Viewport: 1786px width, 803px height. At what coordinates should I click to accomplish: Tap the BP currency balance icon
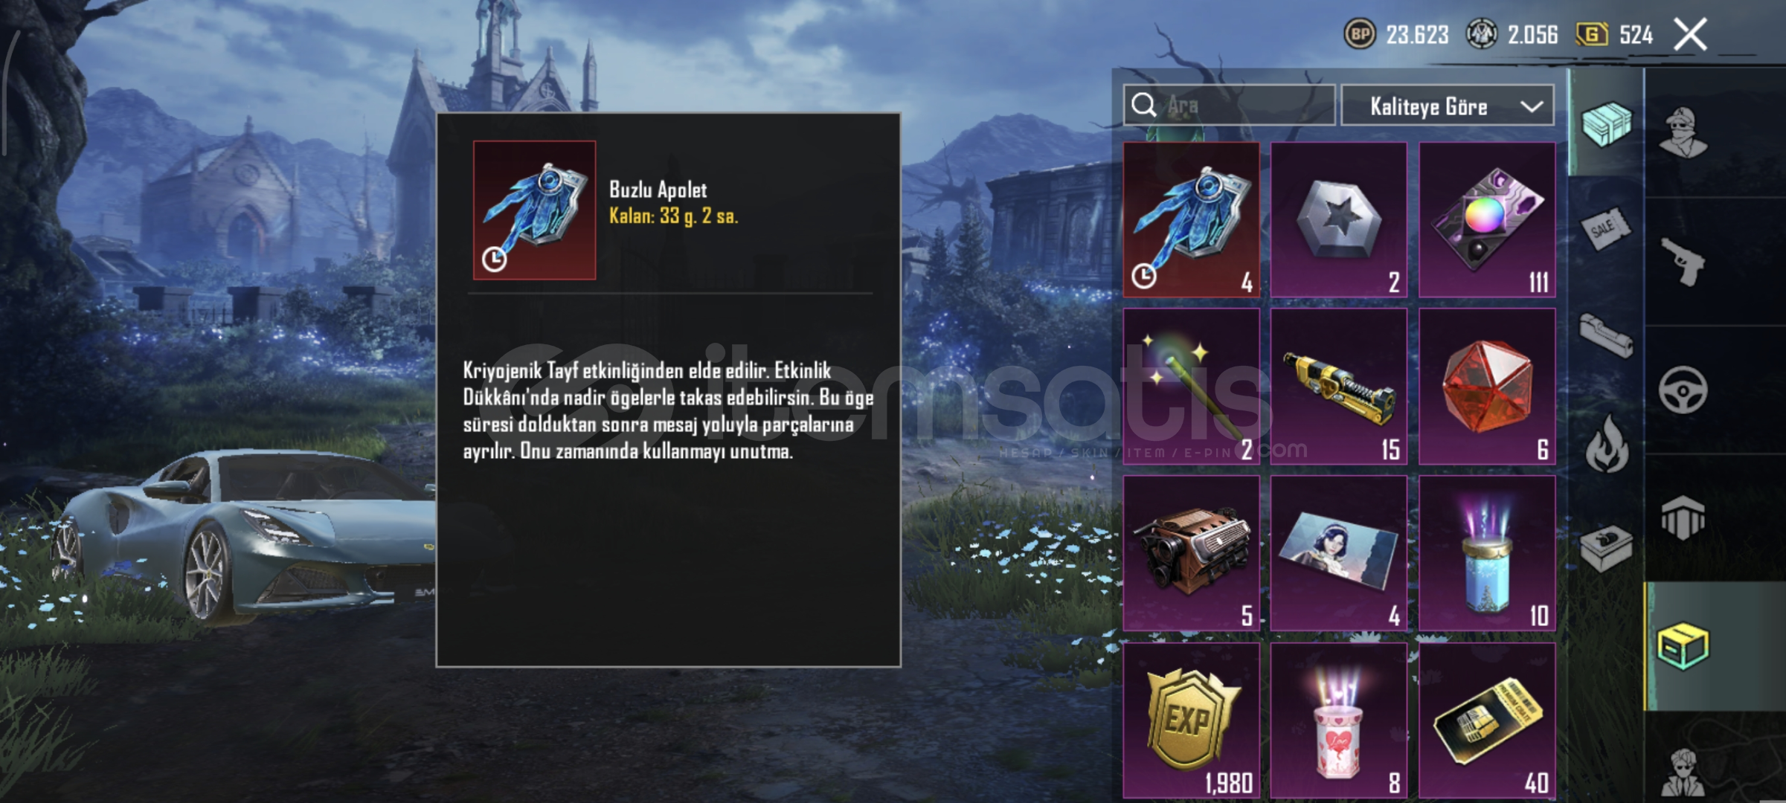pos(1359,34)
